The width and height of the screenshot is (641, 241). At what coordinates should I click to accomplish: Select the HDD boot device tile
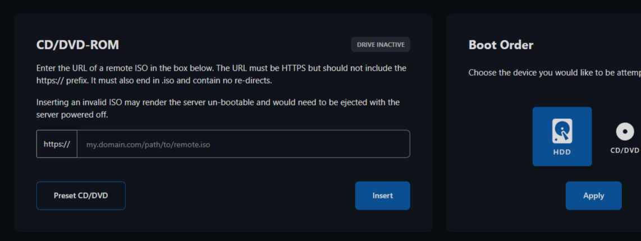tap(562, 137)
